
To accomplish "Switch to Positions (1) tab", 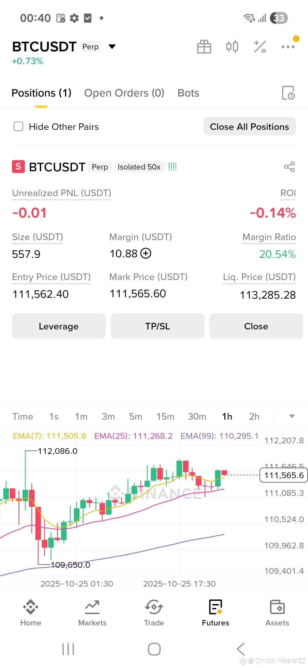I will [41, 93].
